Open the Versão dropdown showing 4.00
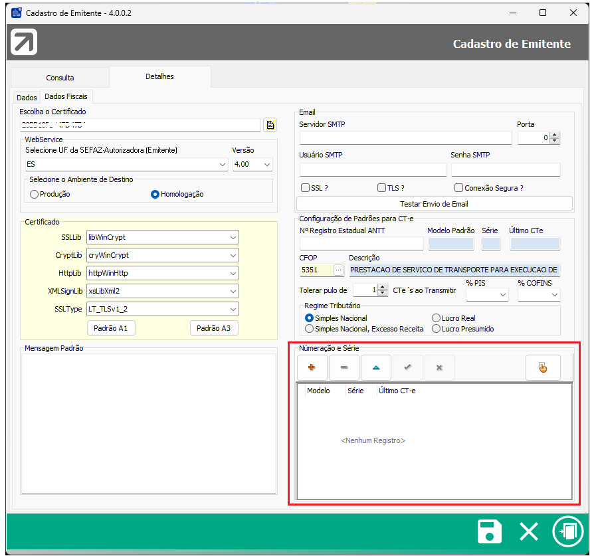This screenshot has width=590, height=556. (x=266, y=164)
